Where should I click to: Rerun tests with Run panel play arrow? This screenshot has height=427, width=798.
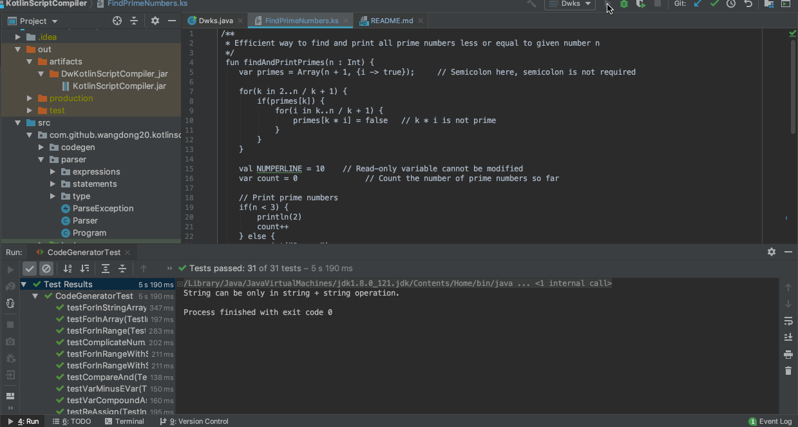(x=10, y=269)
